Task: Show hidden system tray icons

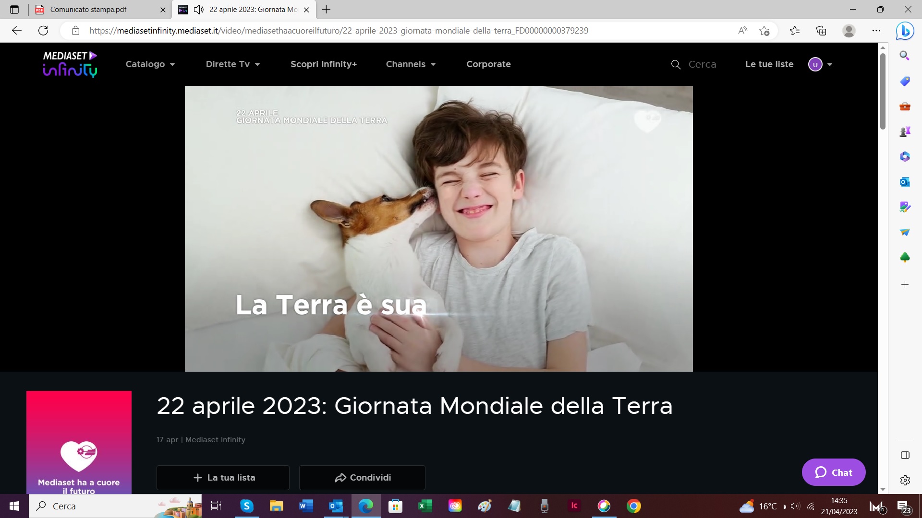Action: [785, 506]
